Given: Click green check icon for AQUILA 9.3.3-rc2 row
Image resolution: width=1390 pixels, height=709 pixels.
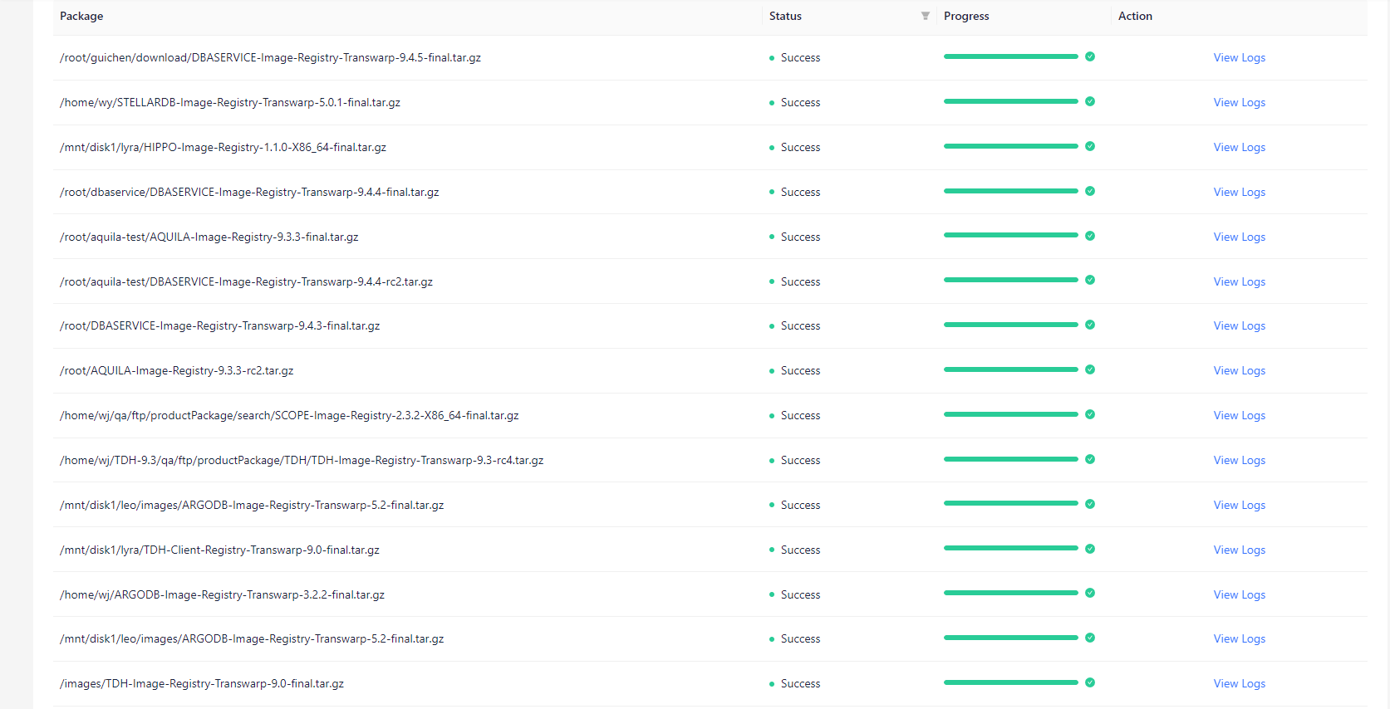Looking at the screenshot, I should coord(1090,369).
